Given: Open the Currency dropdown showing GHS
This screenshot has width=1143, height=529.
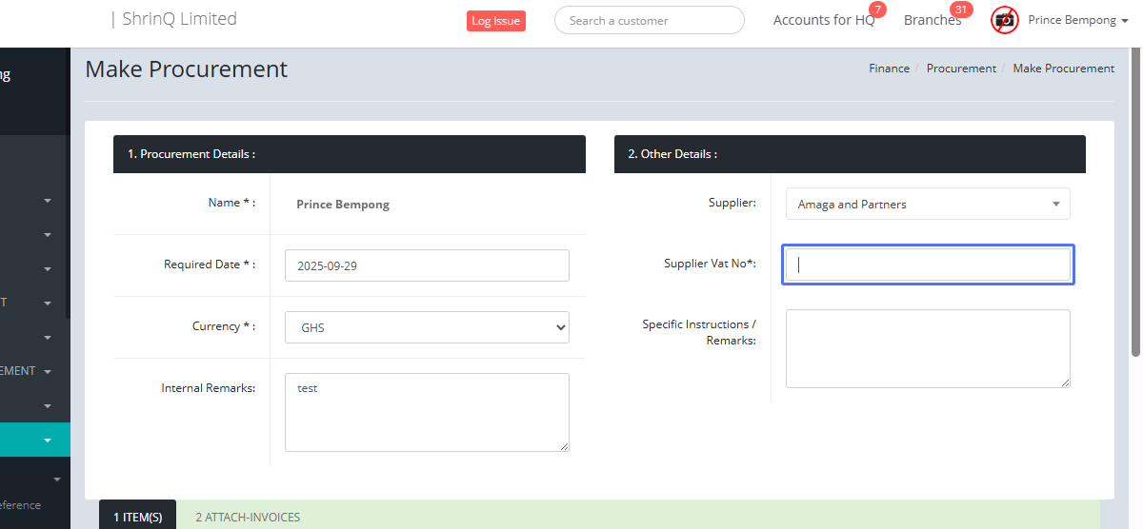Looking at the screenshot, I should [427, 327].
